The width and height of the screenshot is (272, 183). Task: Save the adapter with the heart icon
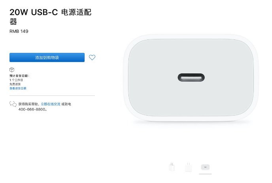coord(92,57)
